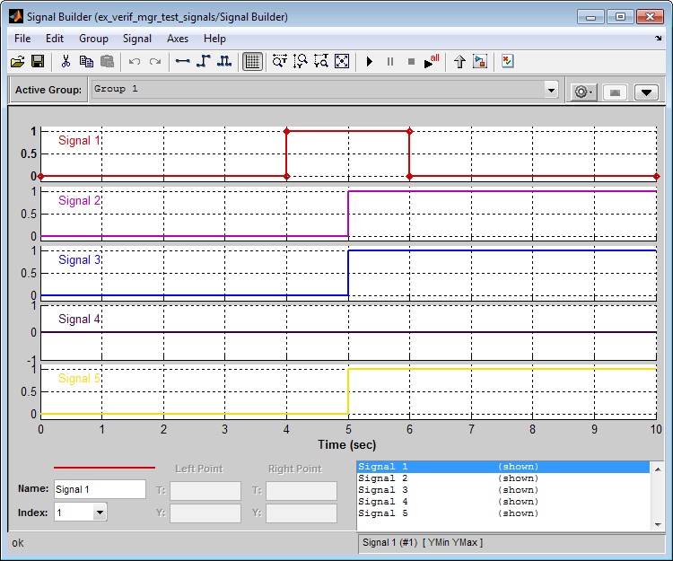Select Signal 5 in the signal list

[382, 513]
